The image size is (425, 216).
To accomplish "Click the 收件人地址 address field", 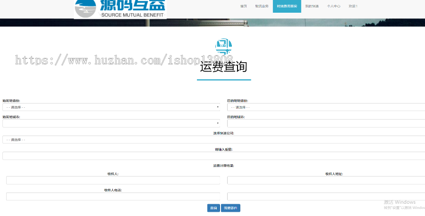I will pyautogui.click(x=326, y=180).
